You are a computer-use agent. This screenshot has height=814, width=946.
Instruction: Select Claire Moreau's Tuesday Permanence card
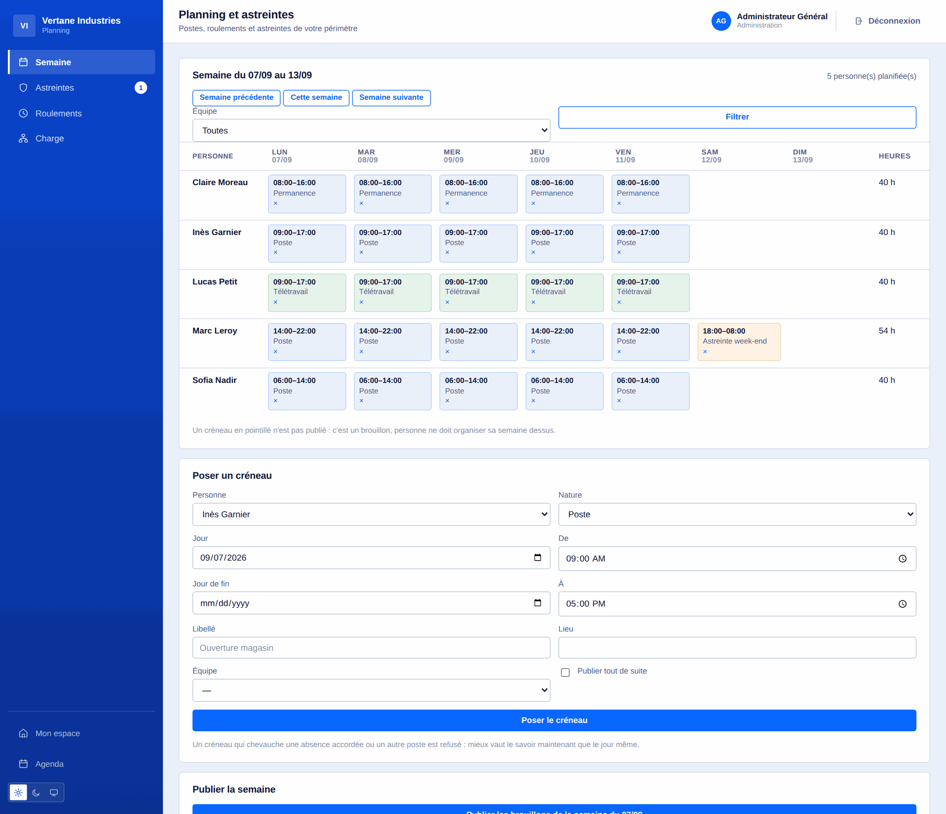393,194
